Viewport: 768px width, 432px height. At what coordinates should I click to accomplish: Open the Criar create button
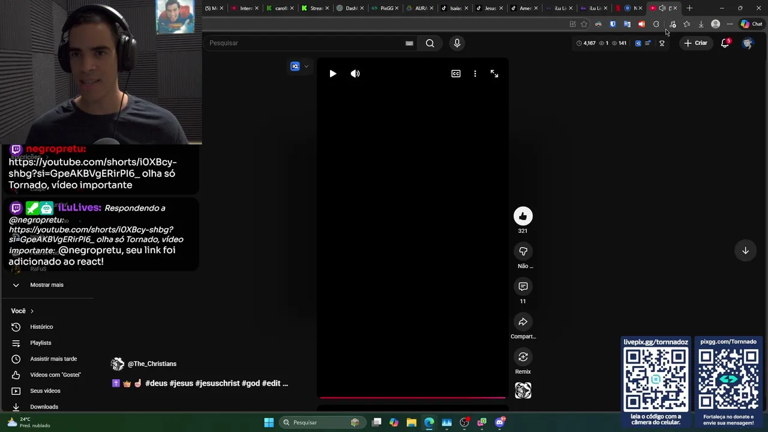(x=695, y=43)
